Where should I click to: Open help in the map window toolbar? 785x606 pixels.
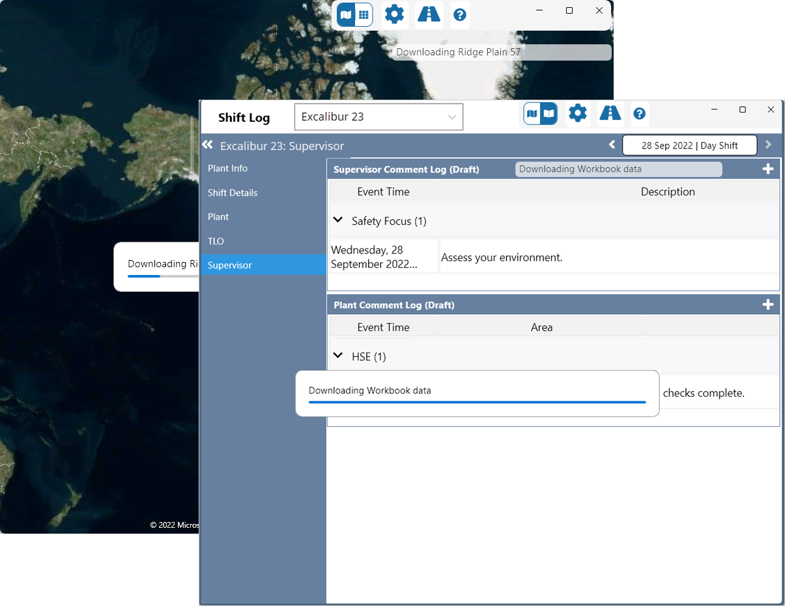[x=460, y=15]
